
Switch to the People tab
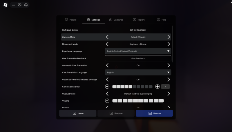(x=71, y=20)
